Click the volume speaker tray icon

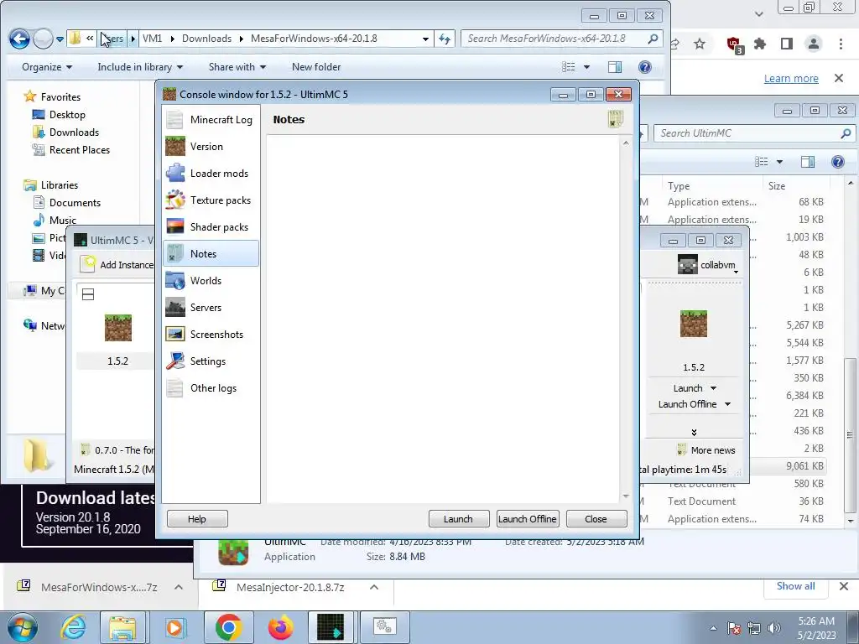coord(774,627)
